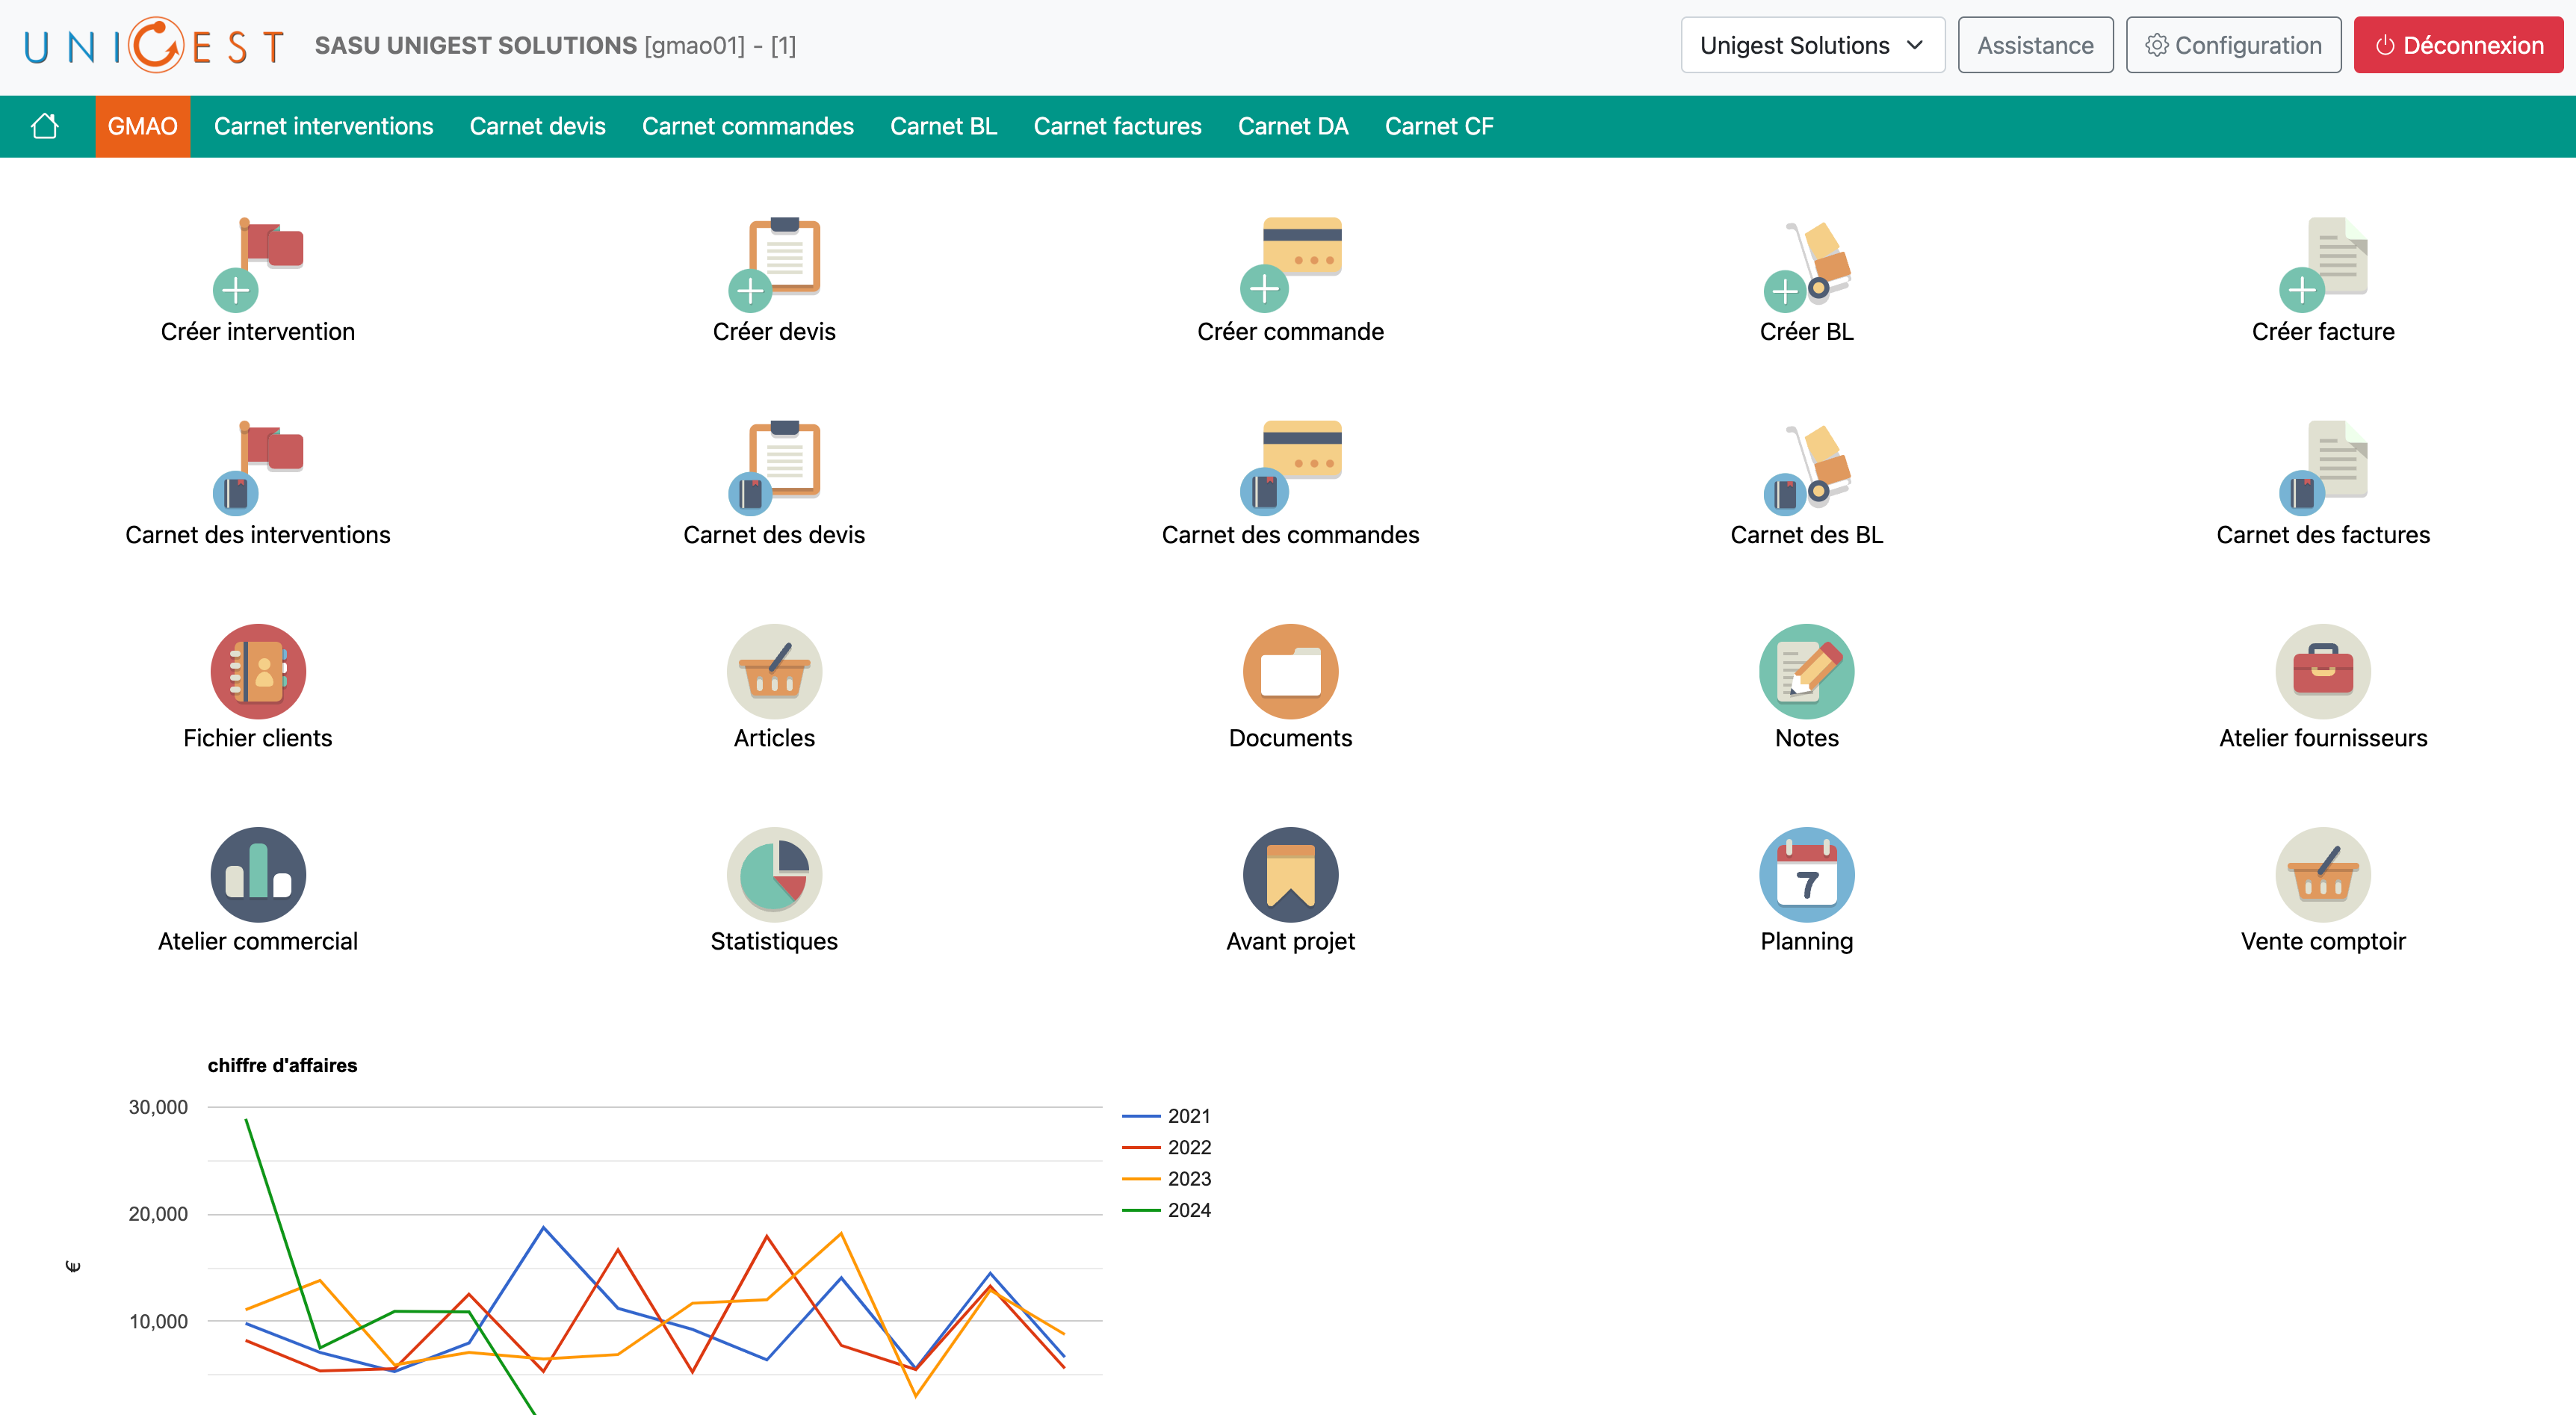The width and height of the screenshot is (2576, 1415).
Task: Open Carnet BL in the nav bar
Action: [943, 126]
